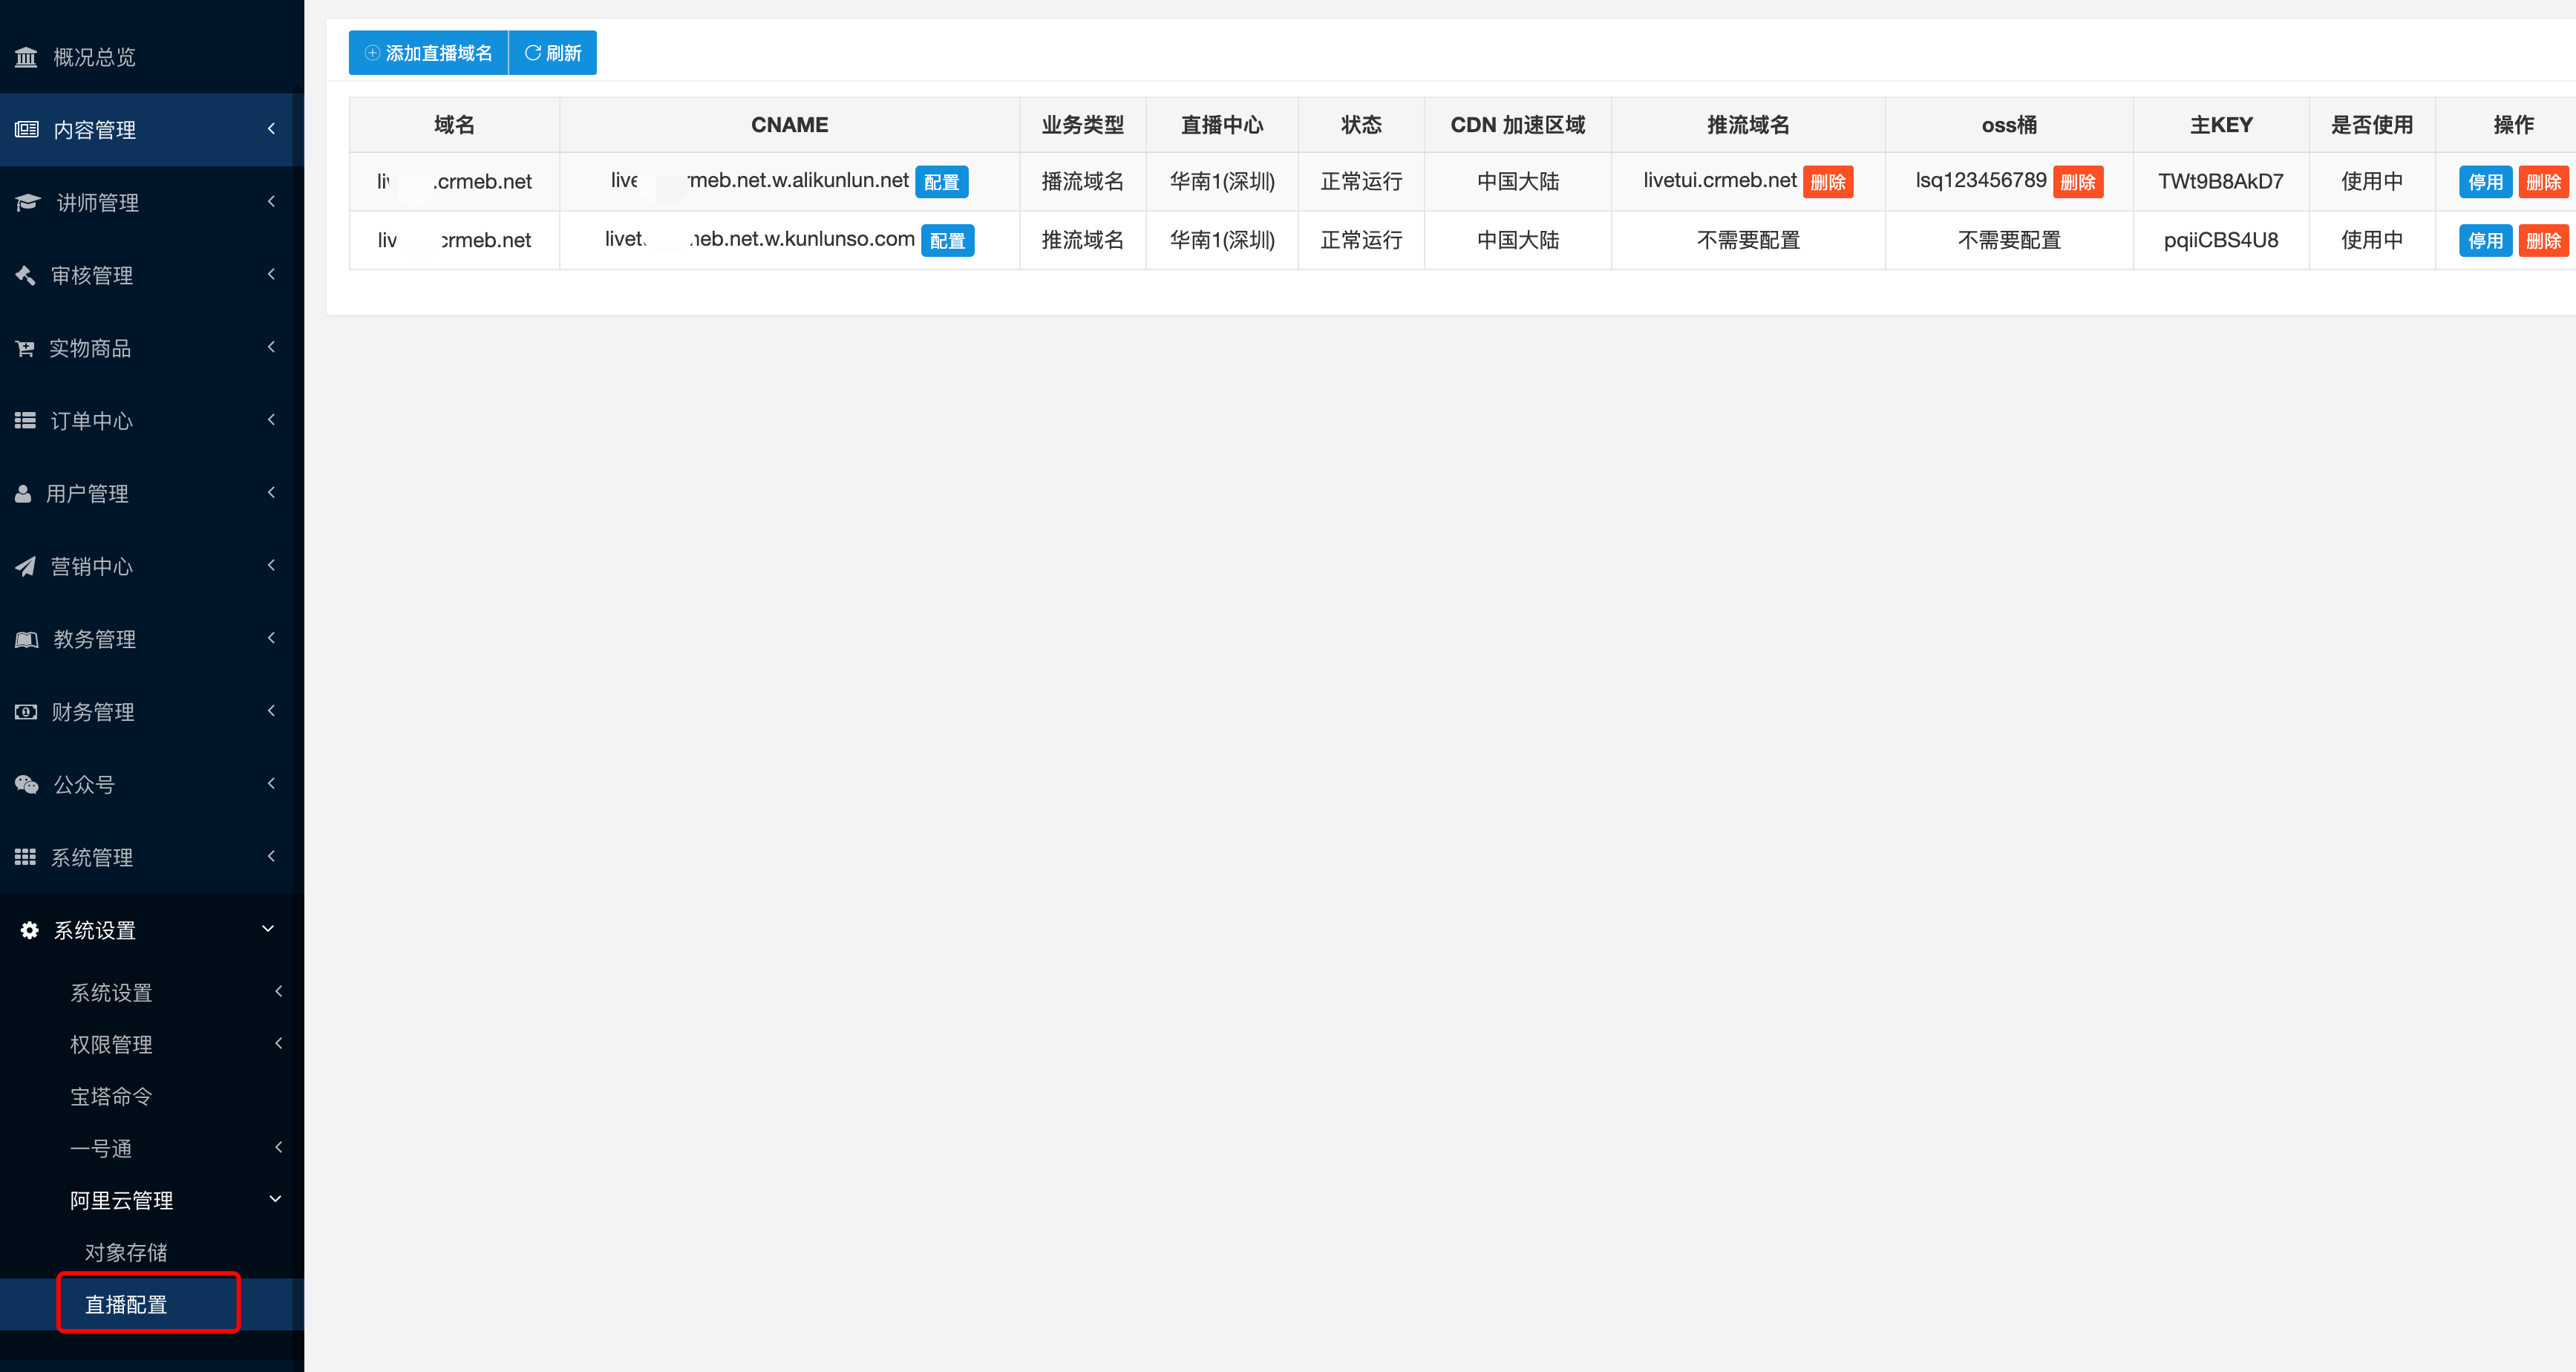Click 配置 next to kunlunso.com CNAME
This screenshot has width=2576, height=1372.
click(947, 241)
